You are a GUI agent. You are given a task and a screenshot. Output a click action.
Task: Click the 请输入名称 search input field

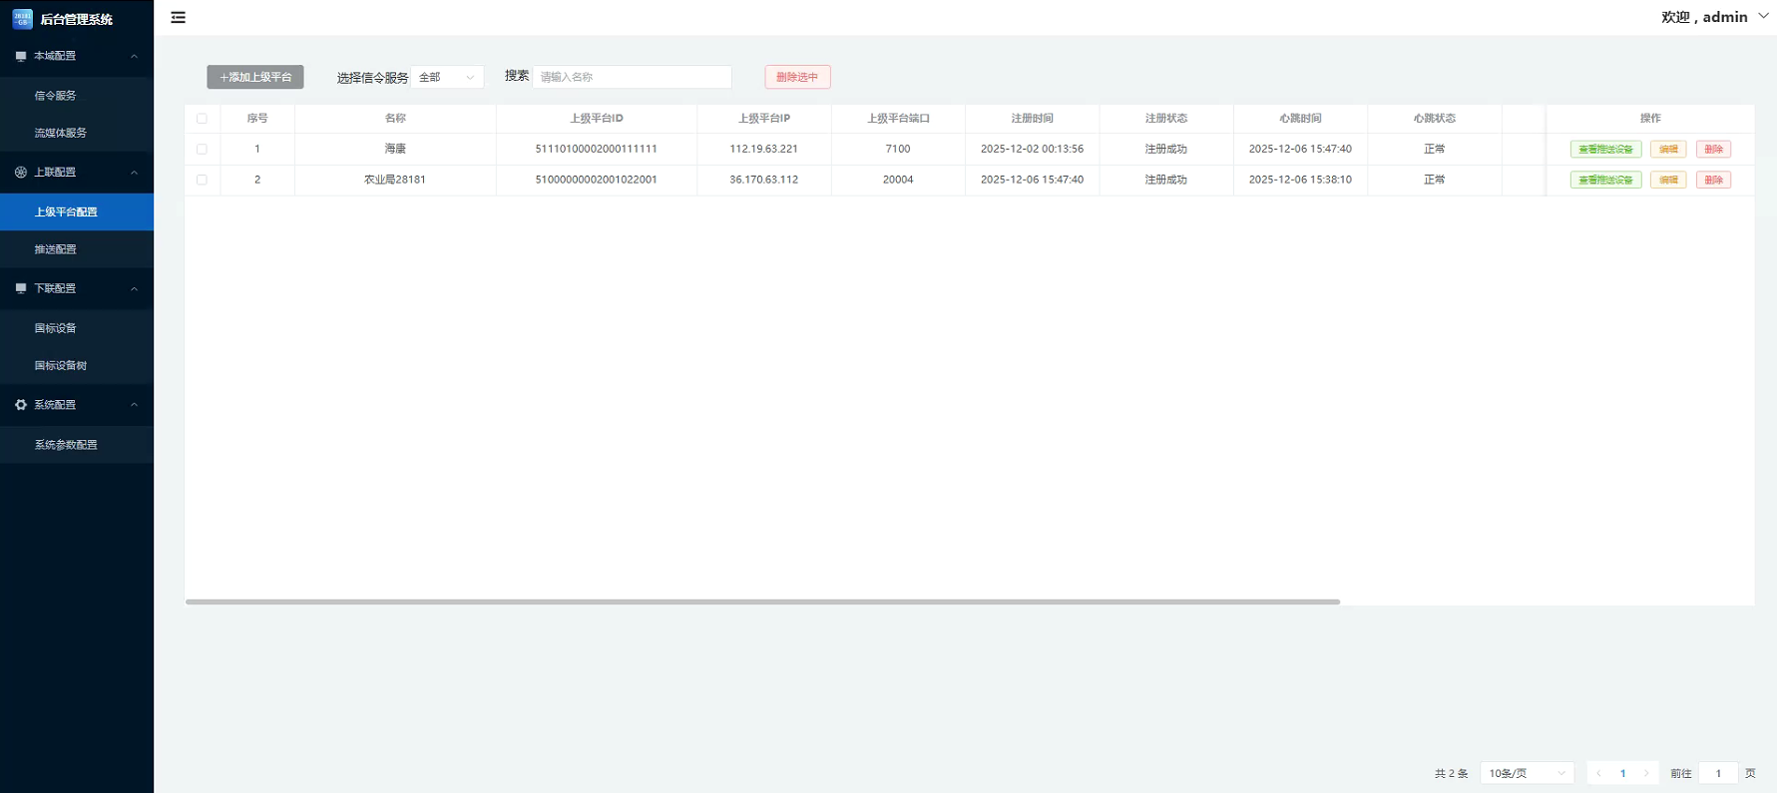click(x=632, y=78)
